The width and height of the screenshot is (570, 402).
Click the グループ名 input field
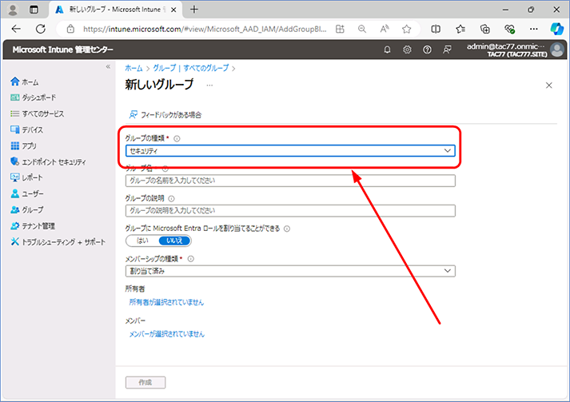pyautogui.click(x=290, y=181)
